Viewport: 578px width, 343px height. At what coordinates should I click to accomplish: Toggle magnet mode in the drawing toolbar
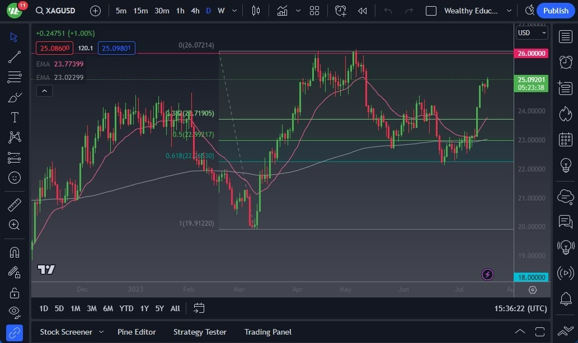pos(15,251)
